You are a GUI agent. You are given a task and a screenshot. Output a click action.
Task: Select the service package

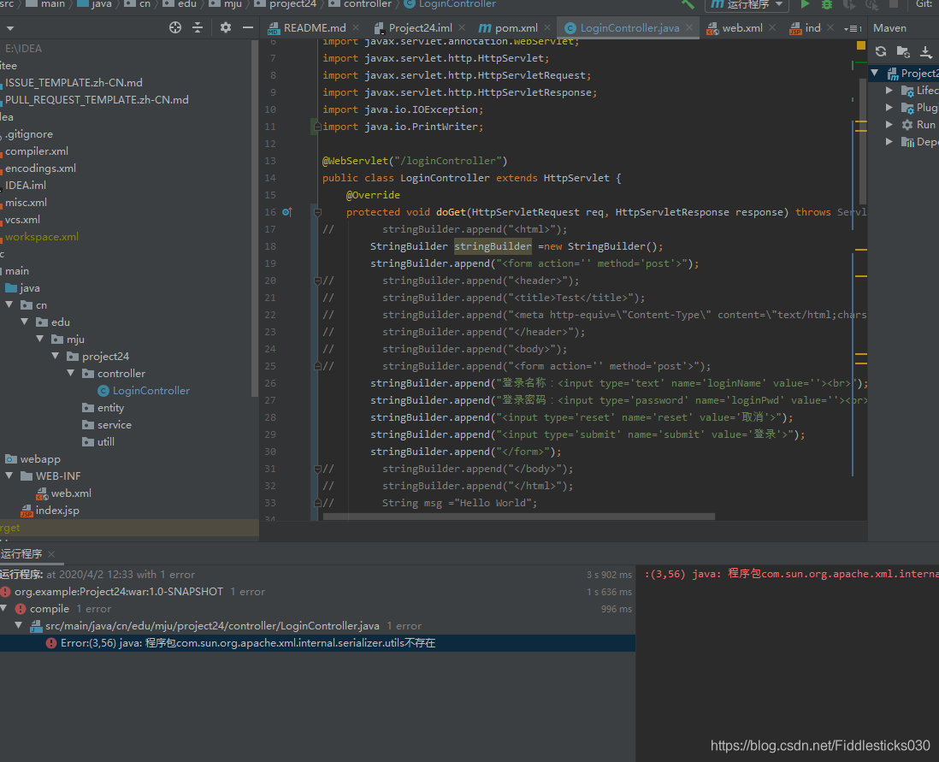tap(107, 425)
